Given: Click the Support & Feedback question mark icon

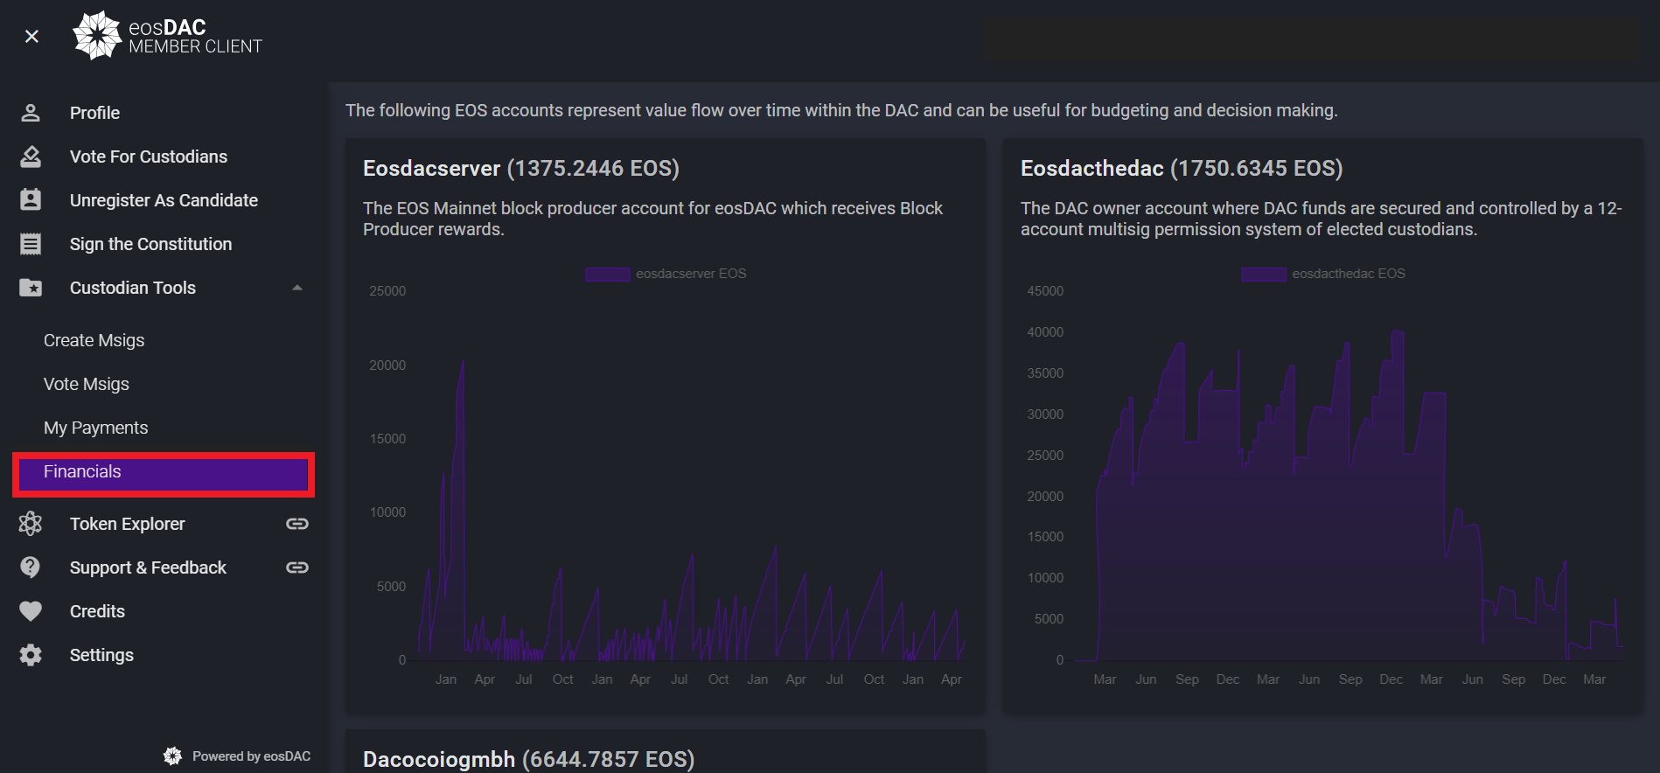Looking at the screenshot, I should coord(31,568).
